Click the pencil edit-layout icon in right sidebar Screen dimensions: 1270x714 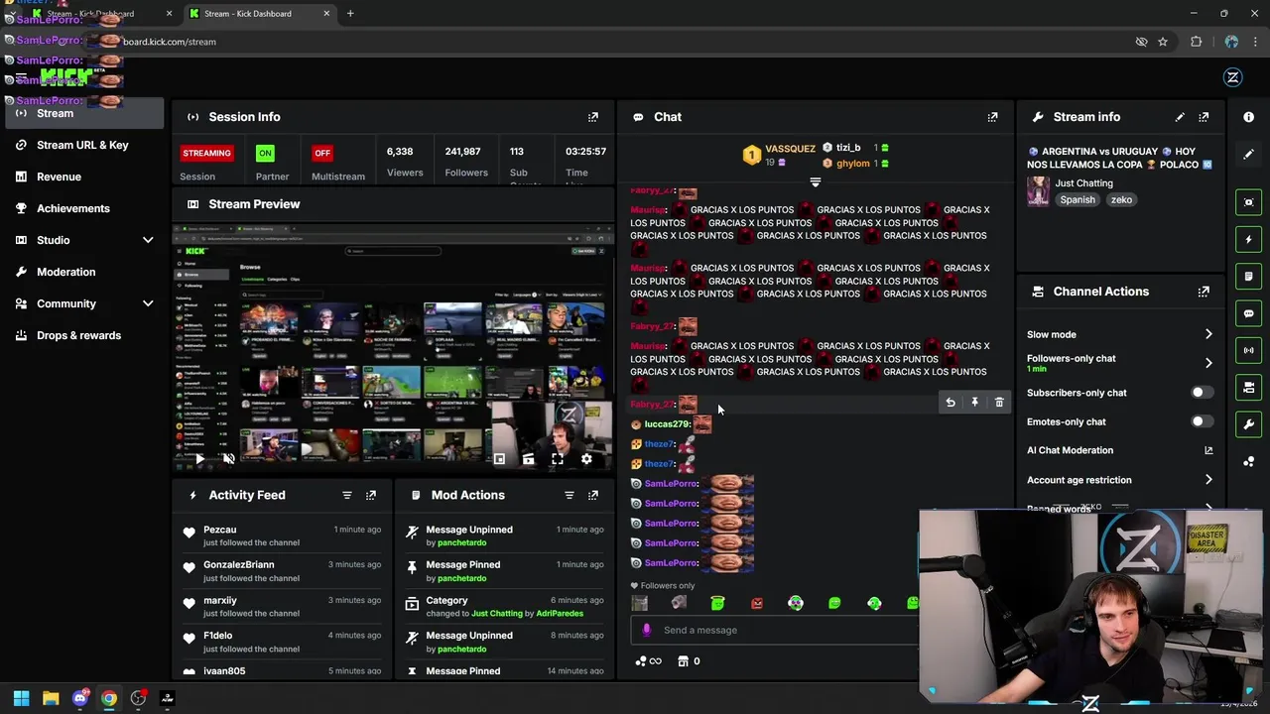[x=1248, y=154]
